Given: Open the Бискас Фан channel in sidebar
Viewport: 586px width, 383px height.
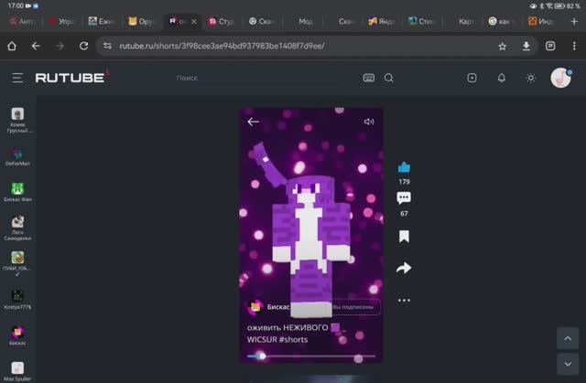Looking at the screenshot, I should pyautogui.click(x=17, y=192).
